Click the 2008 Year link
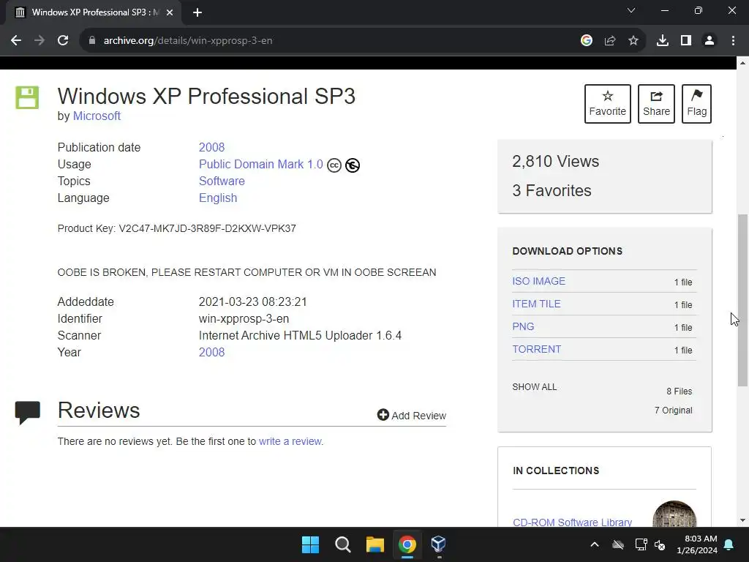This screenshot has height=562, width=749. tap(211, 352)
